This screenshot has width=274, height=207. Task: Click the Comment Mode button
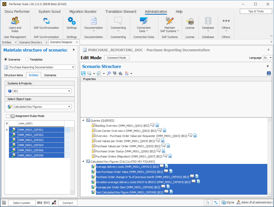click(116, 57)
